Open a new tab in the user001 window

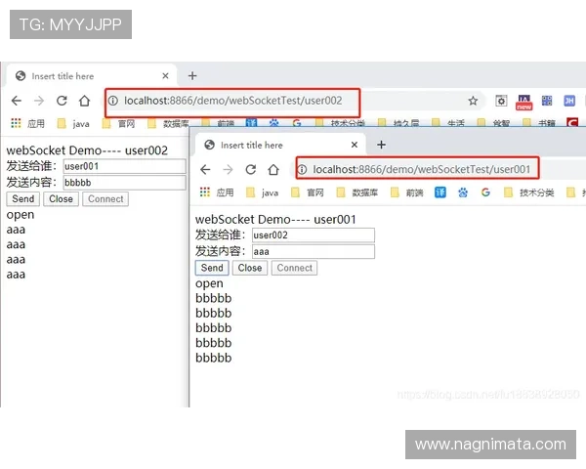click(x=381, y=145)
